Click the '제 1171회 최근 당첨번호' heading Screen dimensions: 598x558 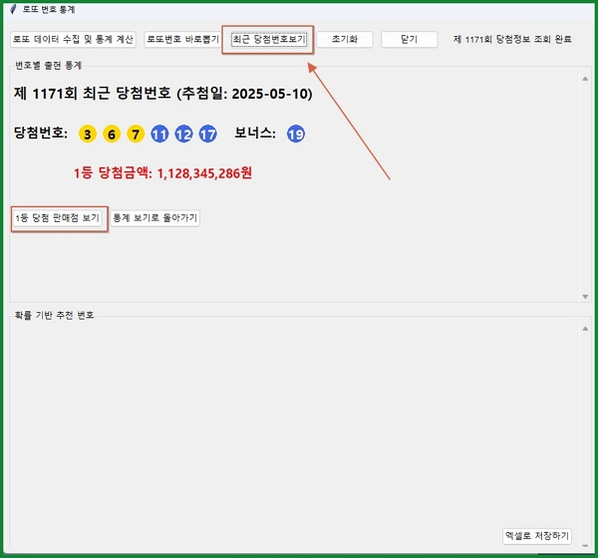click(162, 94)
